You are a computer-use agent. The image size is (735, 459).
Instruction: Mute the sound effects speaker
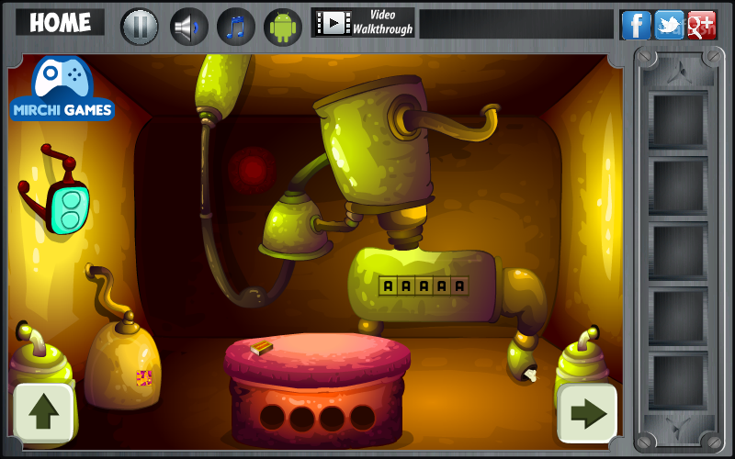coord(188,27)
